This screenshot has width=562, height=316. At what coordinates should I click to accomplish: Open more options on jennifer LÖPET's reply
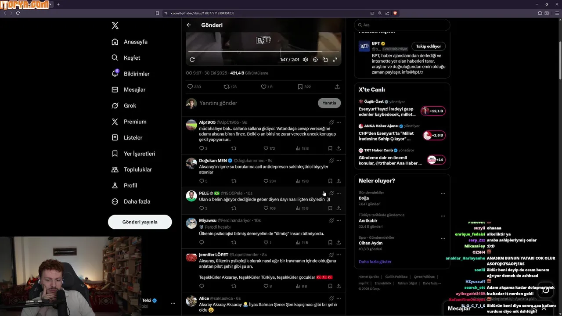pyautogui.click(x=339, y=255)
